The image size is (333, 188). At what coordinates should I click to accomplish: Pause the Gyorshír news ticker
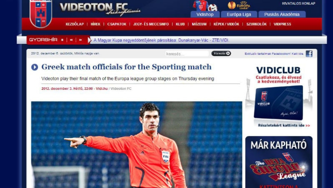pyautogui.click(x=62, y=40)
